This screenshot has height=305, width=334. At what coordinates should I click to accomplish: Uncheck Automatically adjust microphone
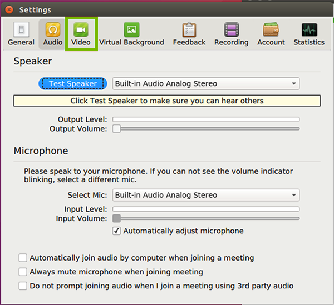coord(116,231)
